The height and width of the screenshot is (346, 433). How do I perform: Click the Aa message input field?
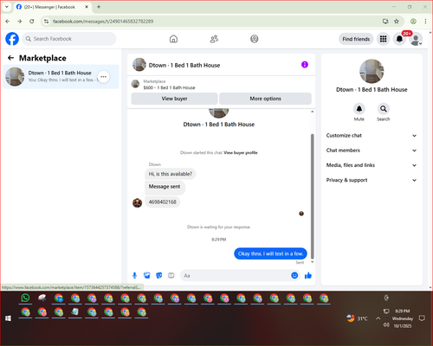236,275
